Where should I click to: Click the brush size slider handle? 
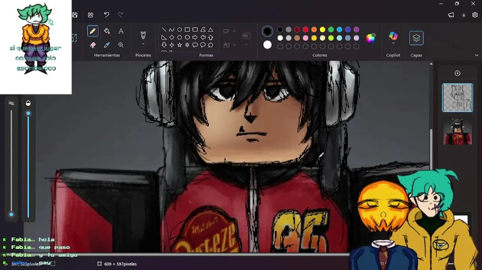[11, 214]
